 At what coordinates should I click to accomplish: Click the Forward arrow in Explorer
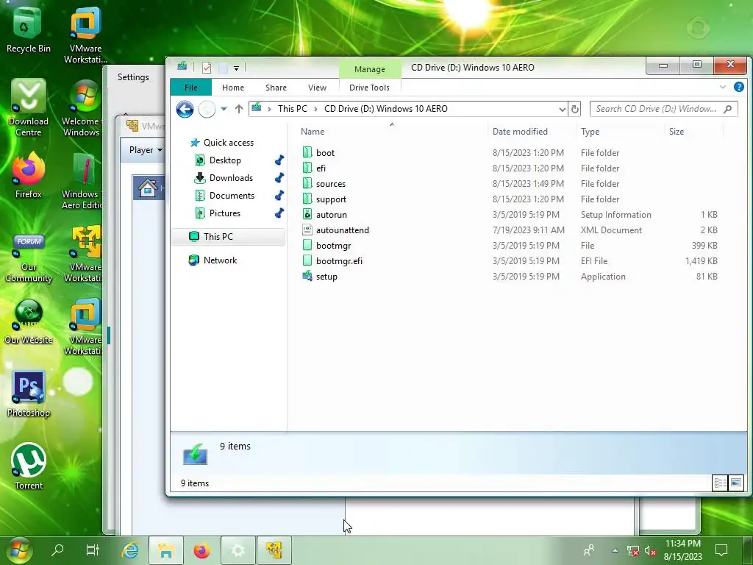pos(207,109)
